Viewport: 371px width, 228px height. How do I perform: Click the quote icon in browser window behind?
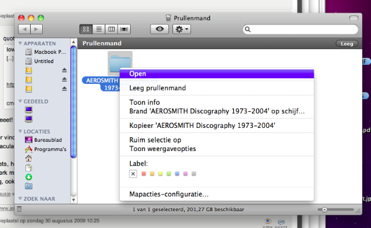tap(281, 222)
